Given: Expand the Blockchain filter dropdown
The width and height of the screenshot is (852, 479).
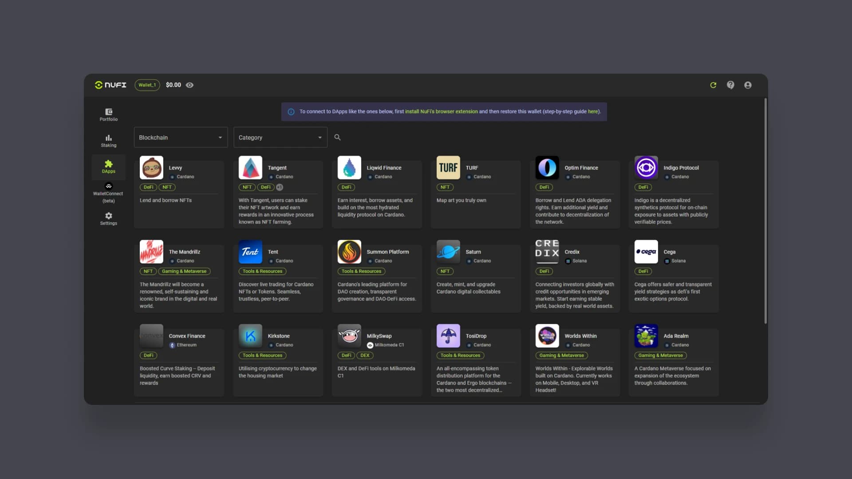Looking at the screenshot, I should coord(181,137).
